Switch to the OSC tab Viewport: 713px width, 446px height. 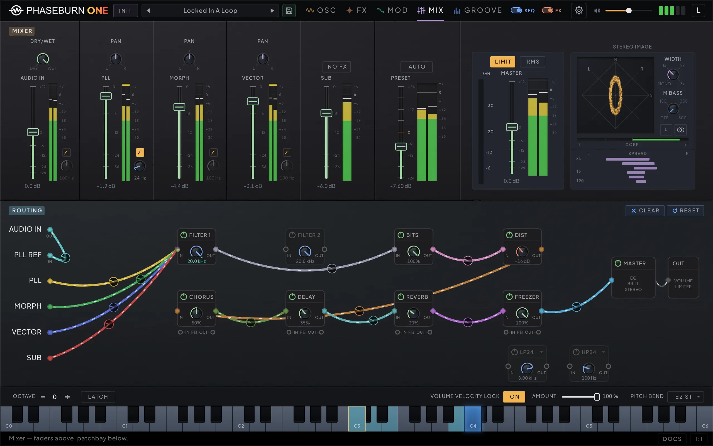point(321,11)
